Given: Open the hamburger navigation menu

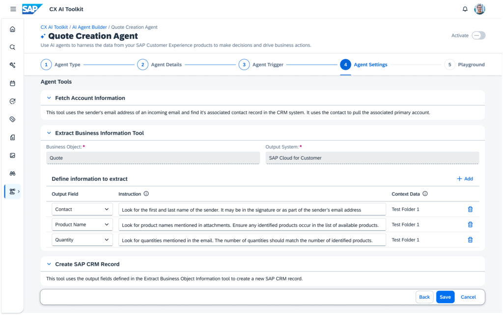Looking at the screenshot, I should coord(13,9).
